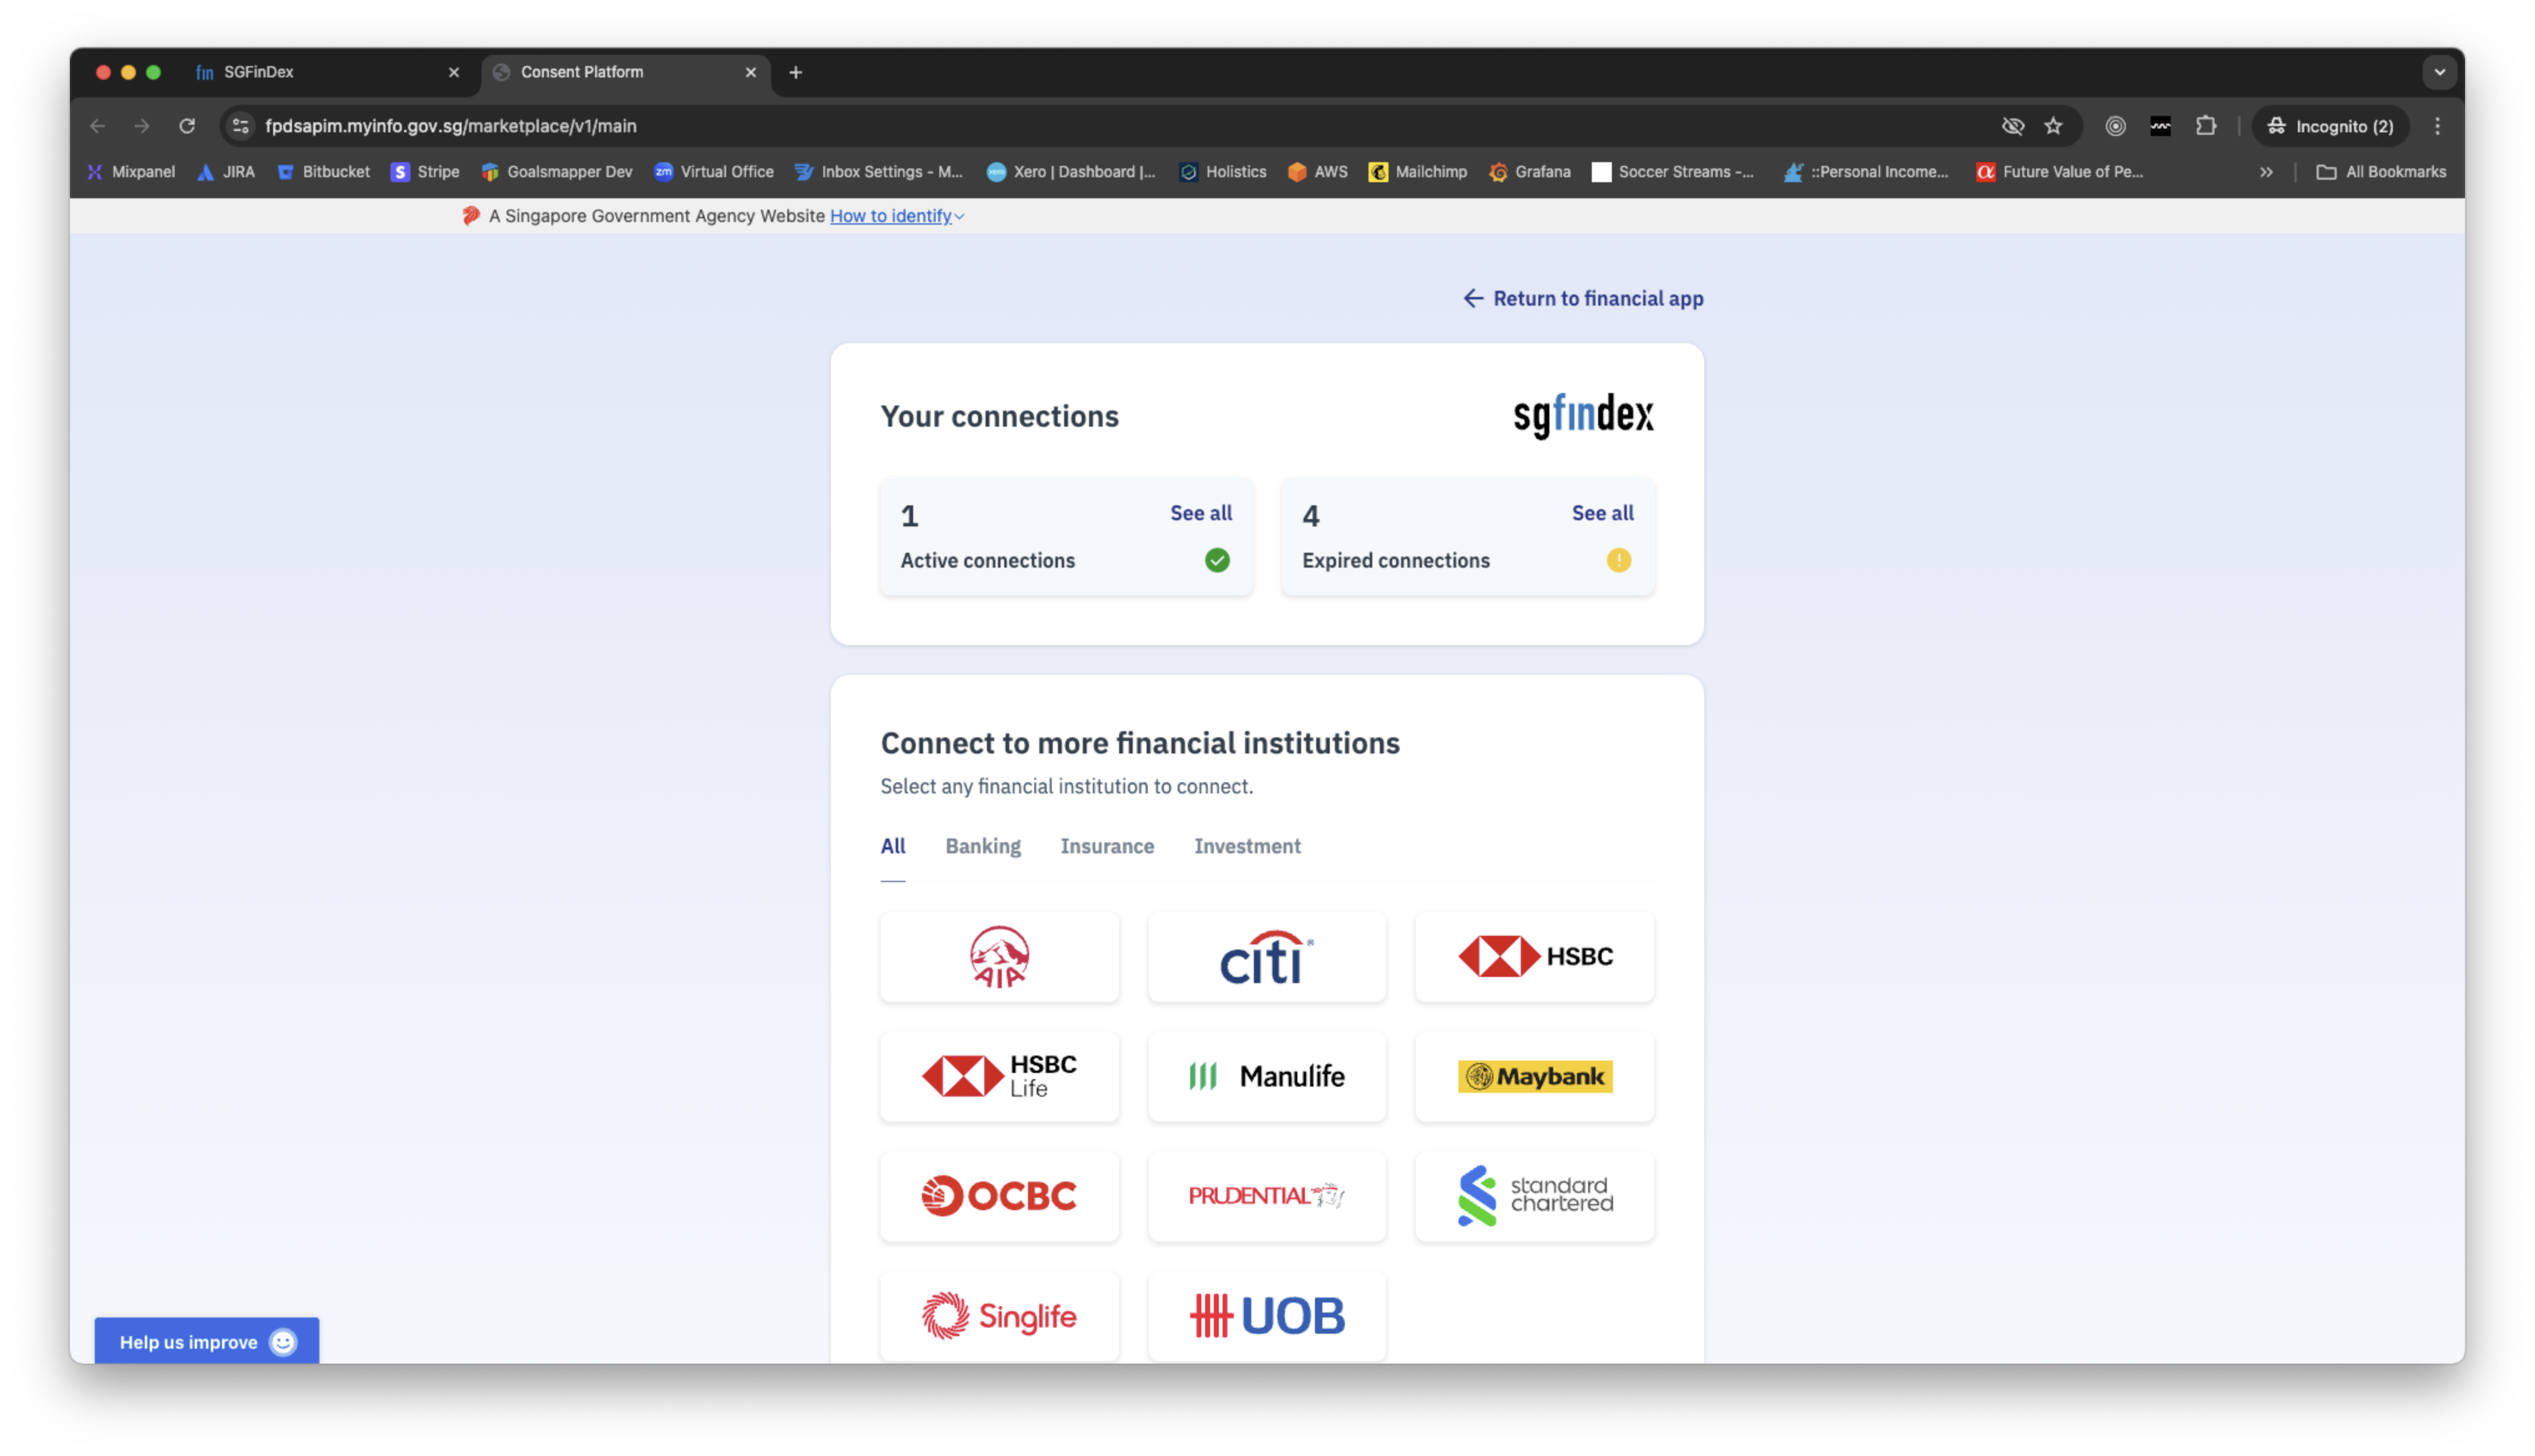This screenshot has height=1456, width=2535.
Task: Connect to Standard Chartered card
Action: tap(1534, 1196)
